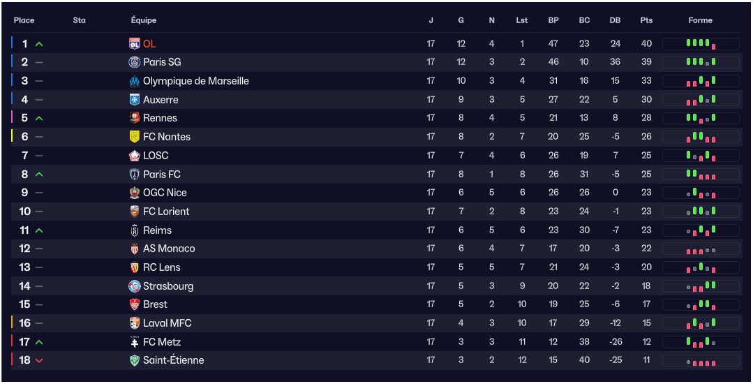This screenshot has height=384, width=753.
Task: Open the Auxerre team link
Action: pos(161,100)
